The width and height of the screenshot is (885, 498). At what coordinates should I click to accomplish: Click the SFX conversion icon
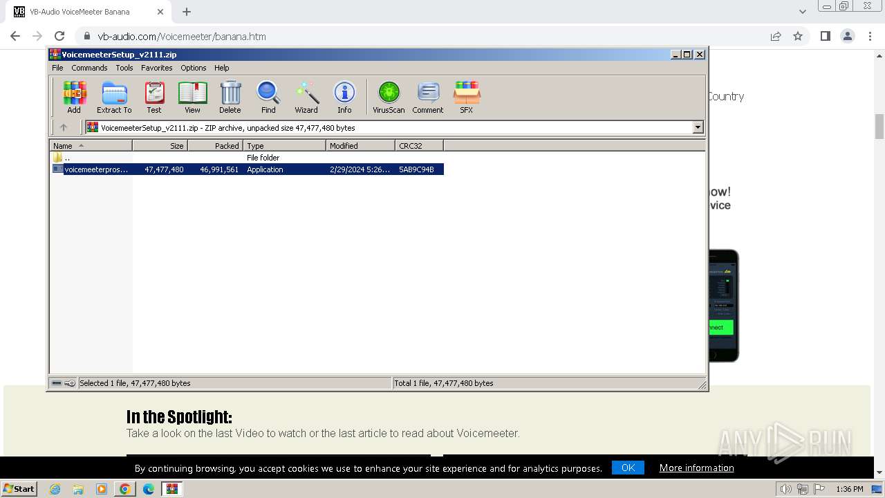tap(467, 97)
